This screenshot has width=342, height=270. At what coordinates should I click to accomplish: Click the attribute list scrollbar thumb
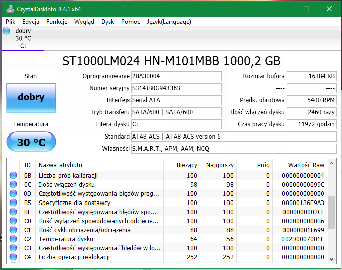pyautogui.click(x=332, y=212)
